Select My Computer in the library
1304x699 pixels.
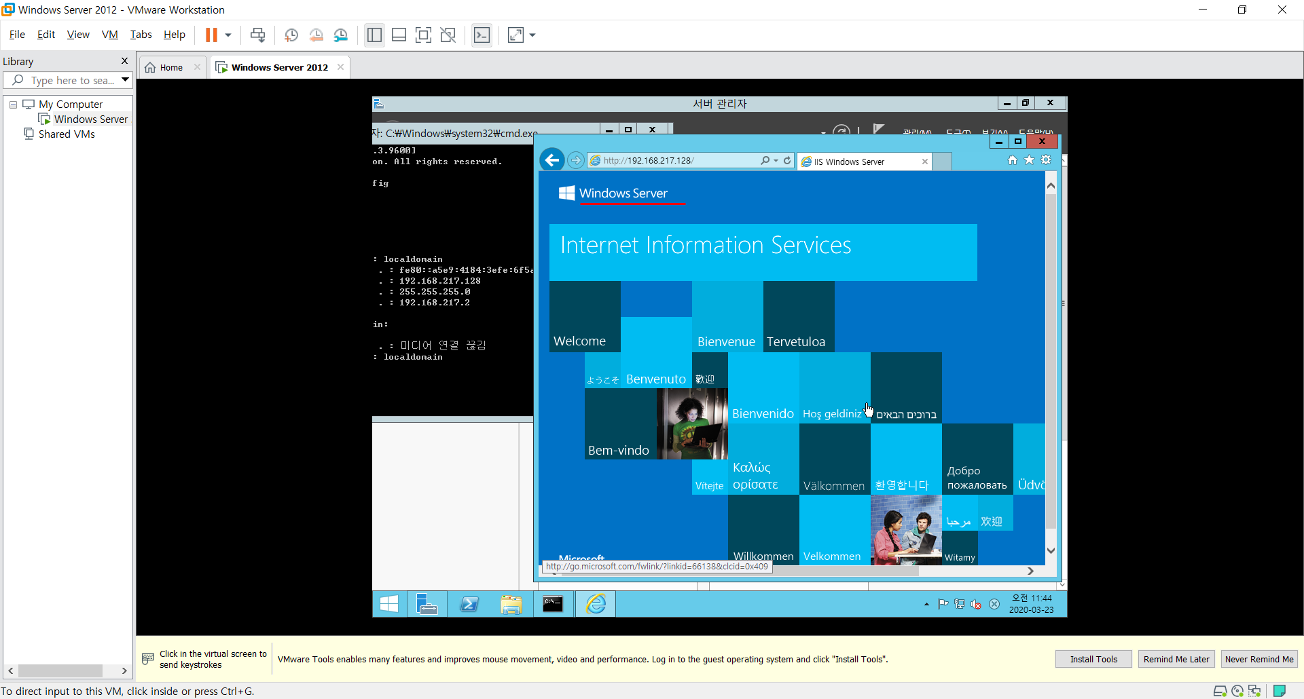tap(71, 105)
